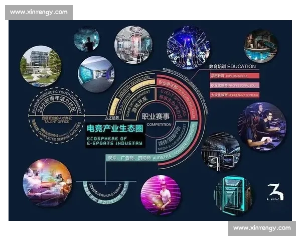The image size is (301, 241).
Task: Click the 'R & D CENTER' arc label
Action: pos(124,103)
